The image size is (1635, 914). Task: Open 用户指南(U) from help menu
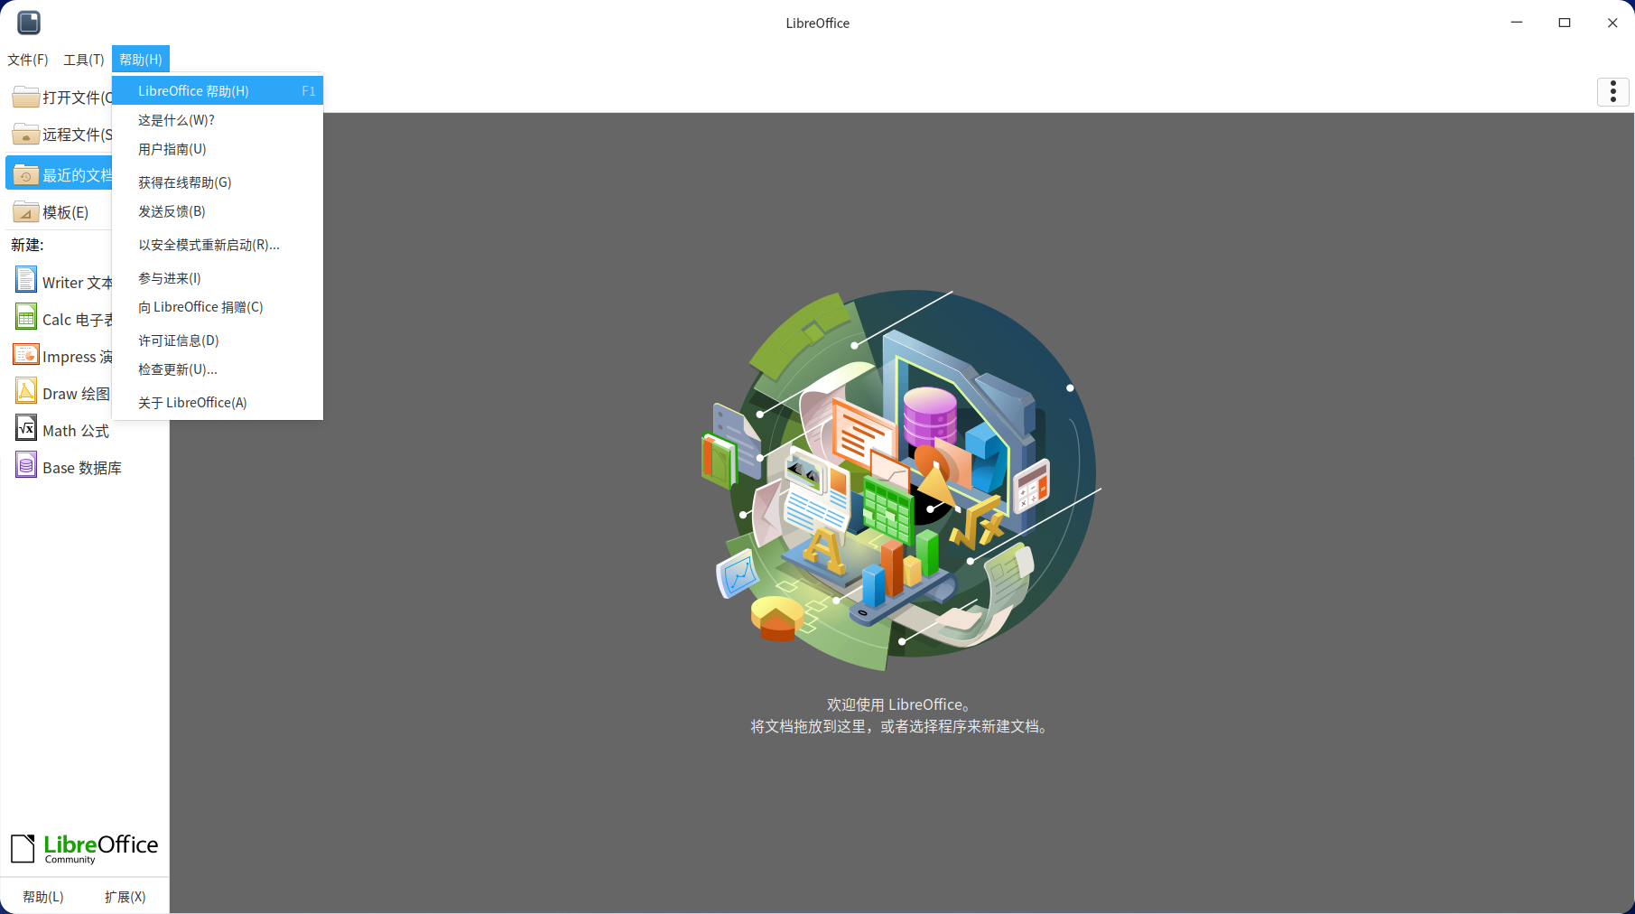pyautogui.click(x=218, y=149)
